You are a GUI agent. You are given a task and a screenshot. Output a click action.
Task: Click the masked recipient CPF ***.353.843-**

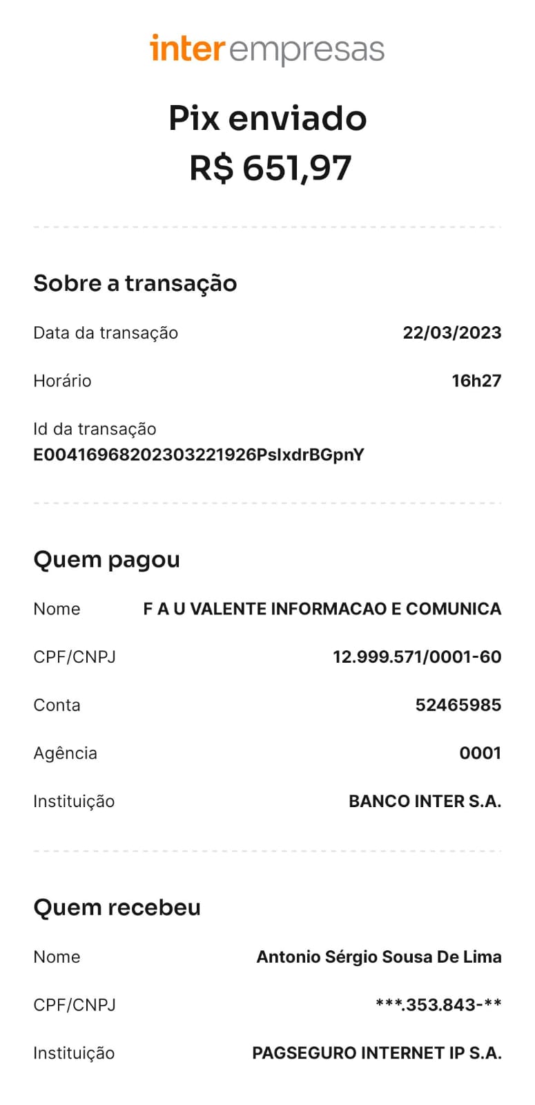(438, 1005)
